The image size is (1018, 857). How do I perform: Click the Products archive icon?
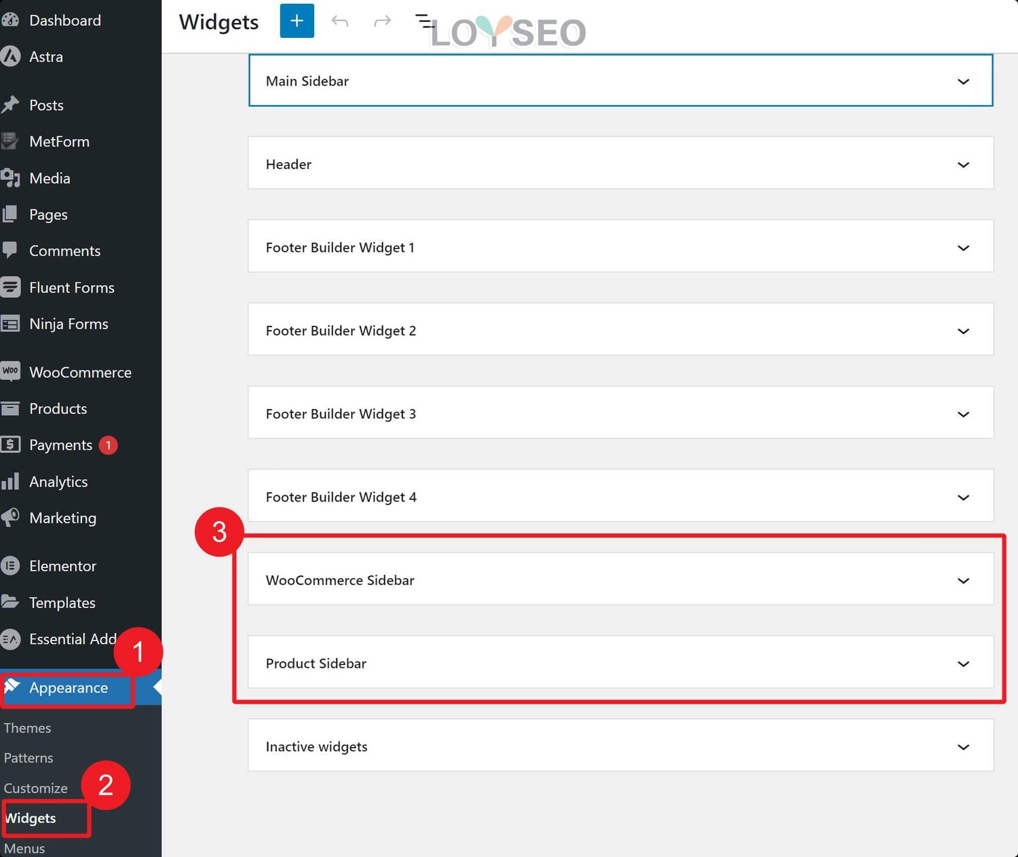tap(10, 408)
